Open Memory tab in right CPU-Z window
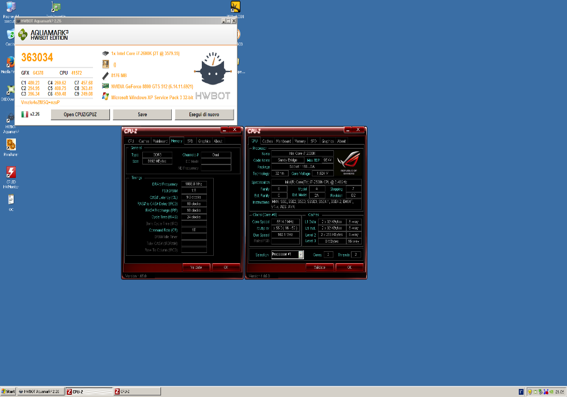Screen dimensions: 567x397 [x=300, y=141]
